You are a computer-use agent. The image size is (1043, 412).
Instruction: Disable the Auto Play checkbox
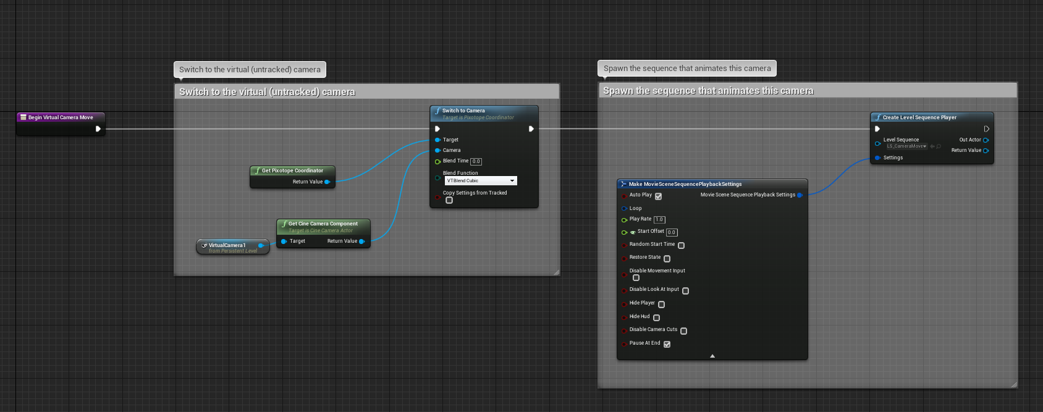point(658,196)
